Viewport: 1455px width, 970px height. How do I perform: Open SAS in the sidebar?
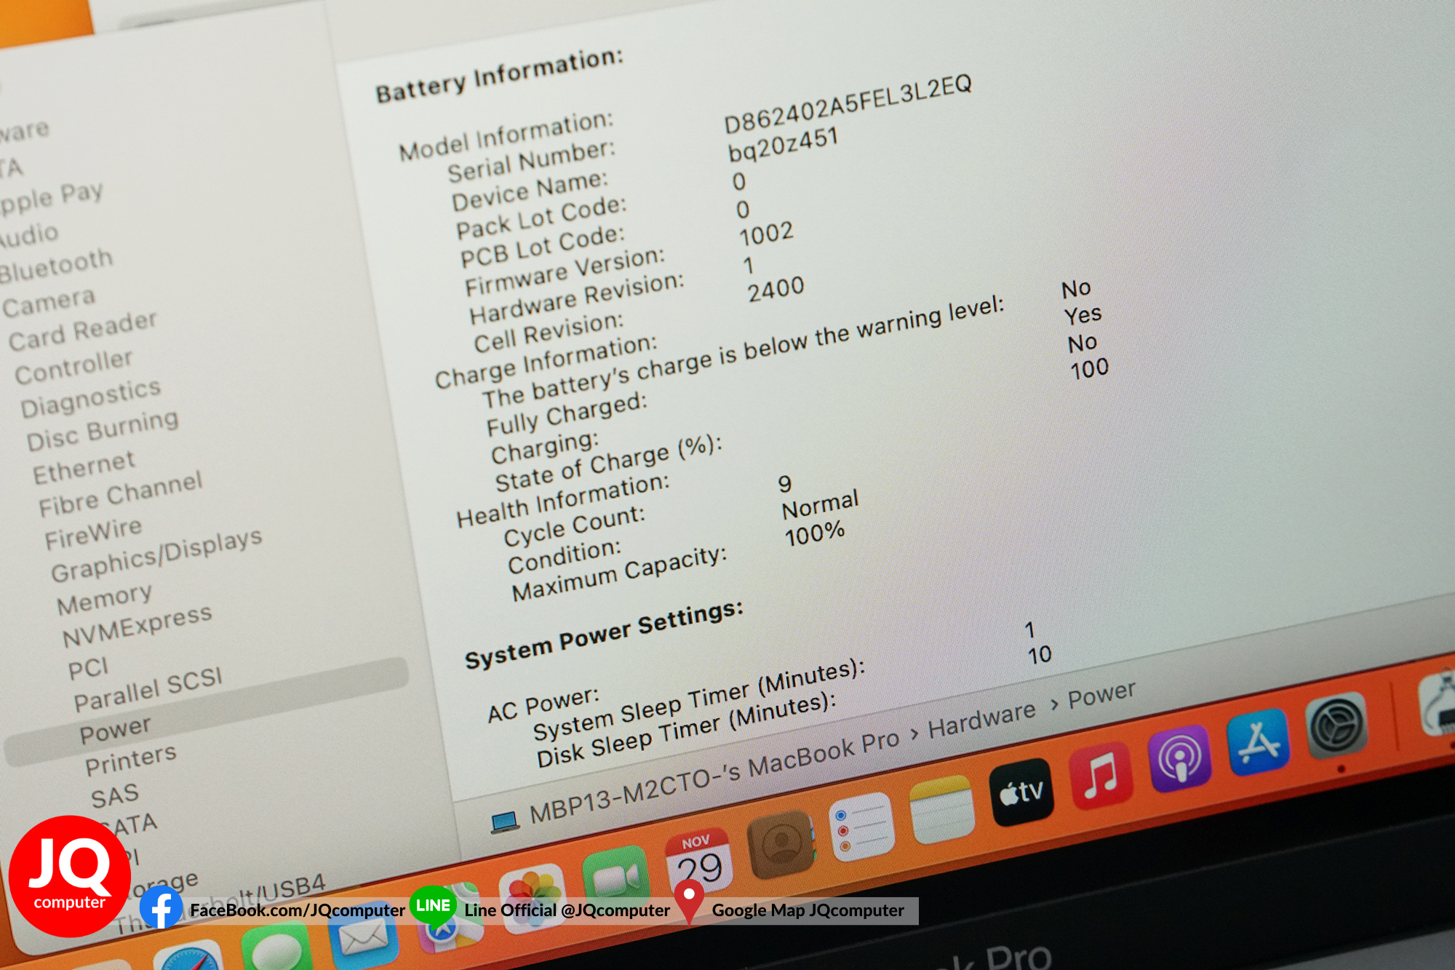(x=114, y=795)
